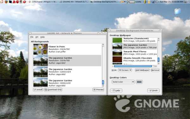The image size is (190, 119).
Task: Click wallpaper list scrollbar down arrow
Action: [158, 63]
